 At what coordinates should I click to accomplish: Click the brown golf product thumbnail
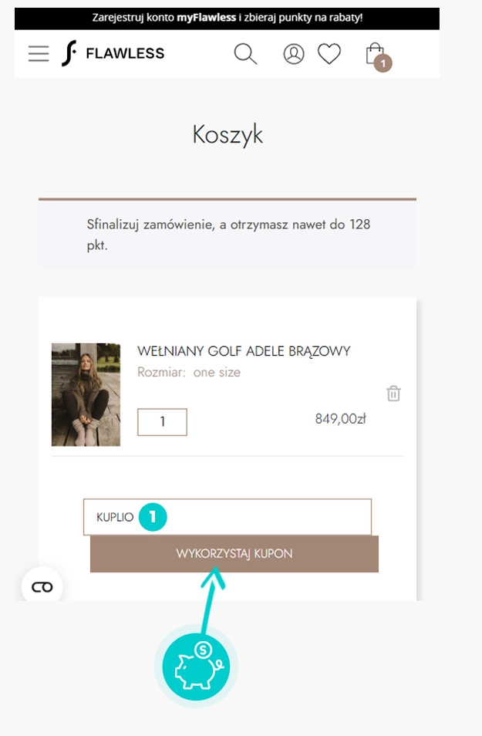click(86, 394)
